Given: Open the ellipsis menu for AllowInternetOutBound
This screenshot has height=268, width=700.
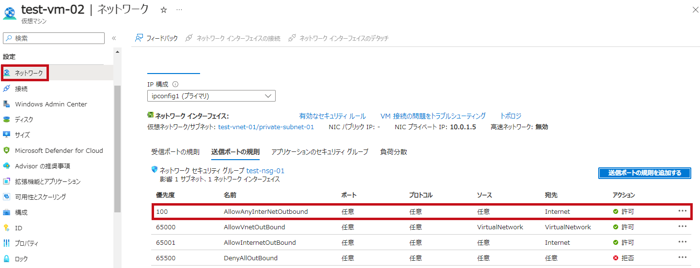Looking at the screenshot, I should [683, 242].
